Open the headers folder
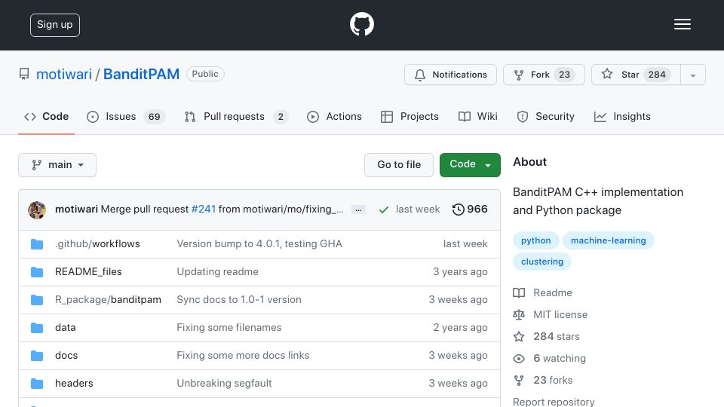Screen dimensions: 724x407 point(74,384)
